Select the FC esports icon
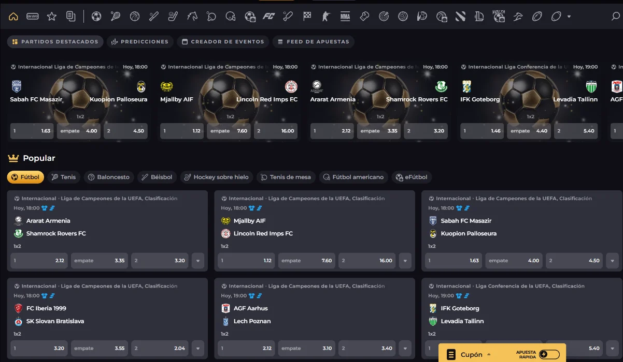 click(x=268, y=17)
